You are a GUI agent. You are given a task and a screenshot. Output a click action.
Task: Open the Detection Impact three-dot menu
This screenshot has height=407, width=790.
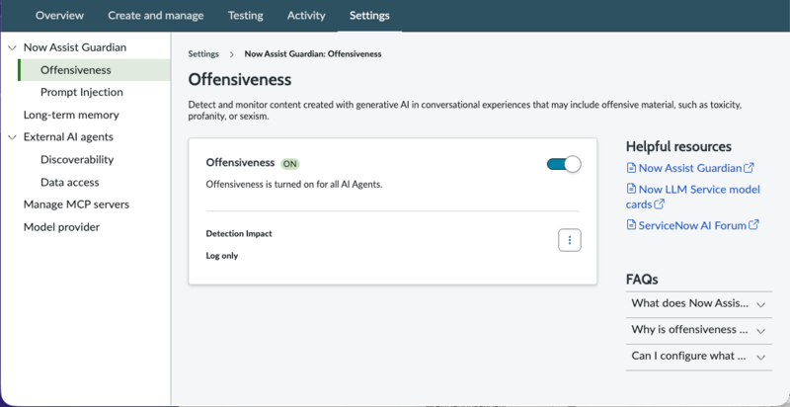coord(570,240)
